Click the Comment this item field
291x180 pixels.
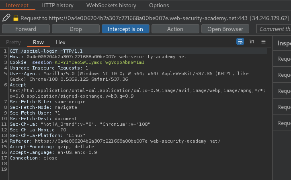[x=274, y=29]
